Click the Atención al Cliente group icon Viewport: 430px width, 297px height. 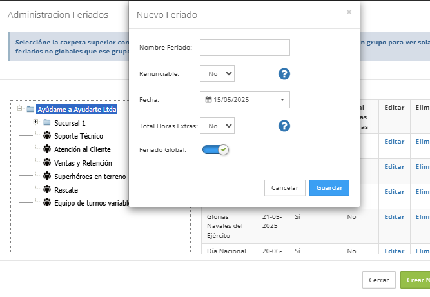(47, 148)
